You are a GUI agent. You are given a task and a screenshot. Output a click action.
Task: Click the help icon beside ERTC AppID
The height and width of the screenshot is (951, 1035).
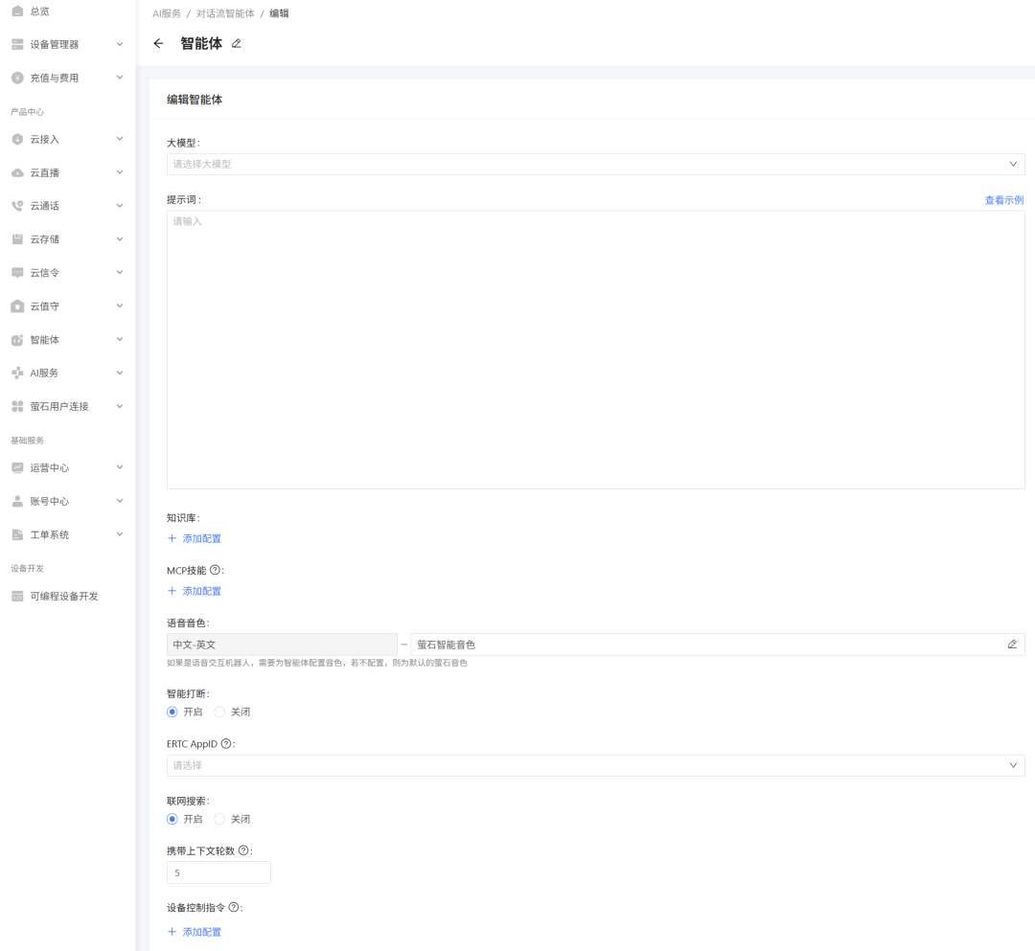[x=227, y=743]
